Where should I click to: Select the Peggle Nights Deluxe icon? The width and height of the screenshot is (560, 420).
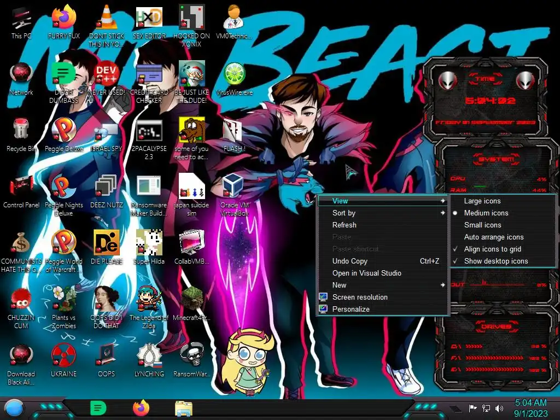coord(63,196)
